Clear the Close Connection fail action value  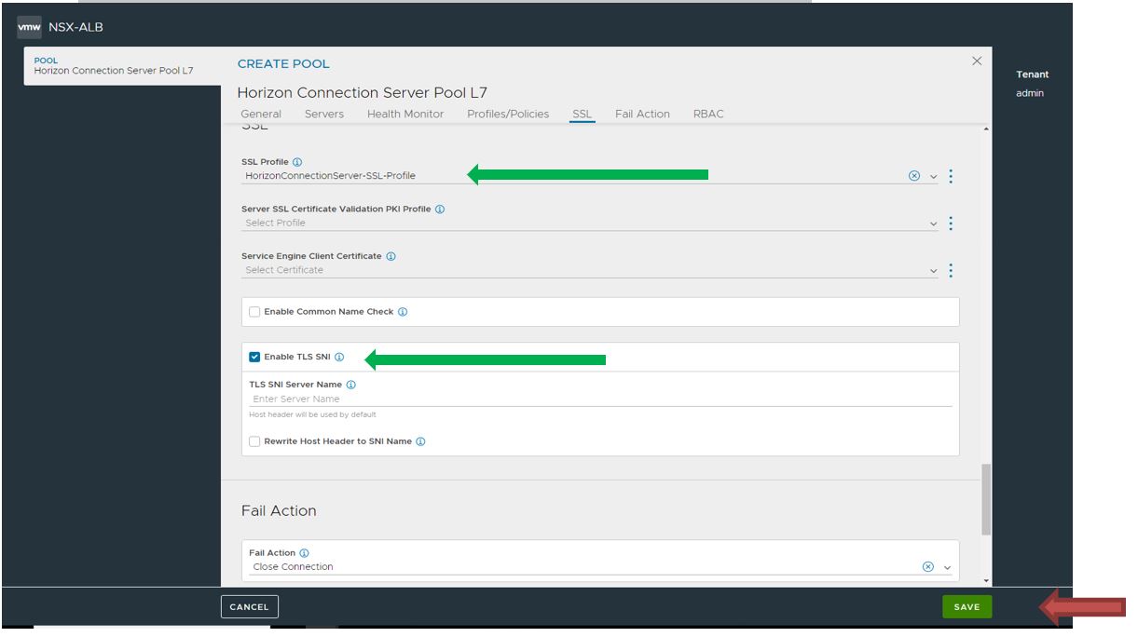point(928,567)
